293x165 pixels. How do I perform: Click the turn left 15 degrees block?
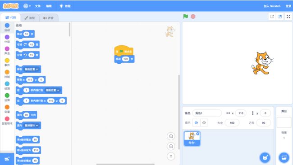(27, 55)
